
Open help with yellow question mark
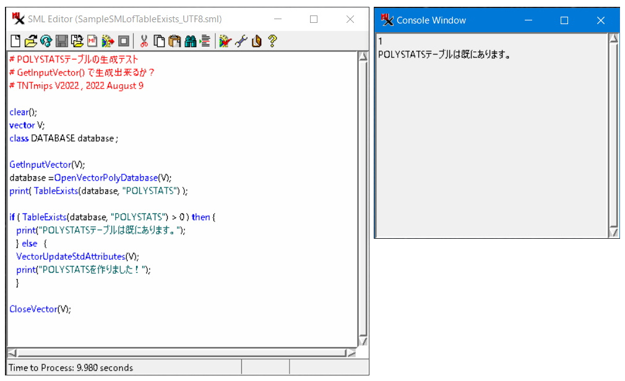click(x=272, y=41)
